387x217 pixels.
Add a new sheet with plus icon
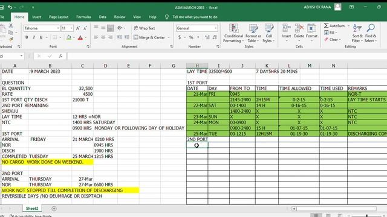click(54, 209)
